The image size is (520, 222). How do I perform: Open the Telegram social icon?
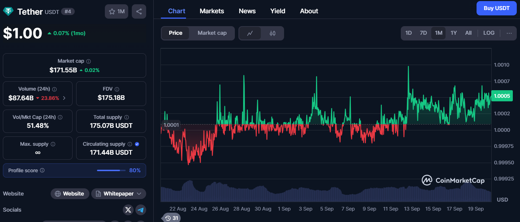pos(141,210)
